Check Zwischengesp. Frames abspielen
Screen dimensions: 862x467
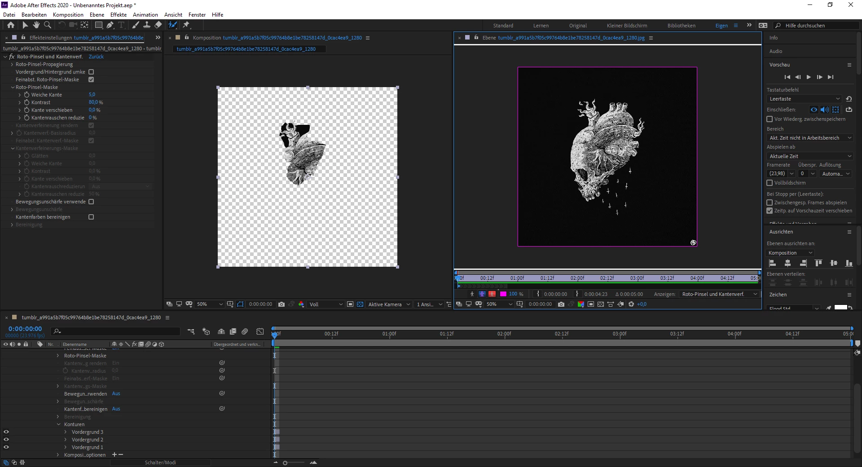[x=770, y=203]
